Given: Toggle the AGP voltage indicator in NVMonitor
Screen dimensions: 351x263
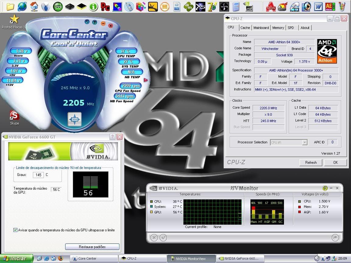Looking at the screenshot, I should 300,212.
